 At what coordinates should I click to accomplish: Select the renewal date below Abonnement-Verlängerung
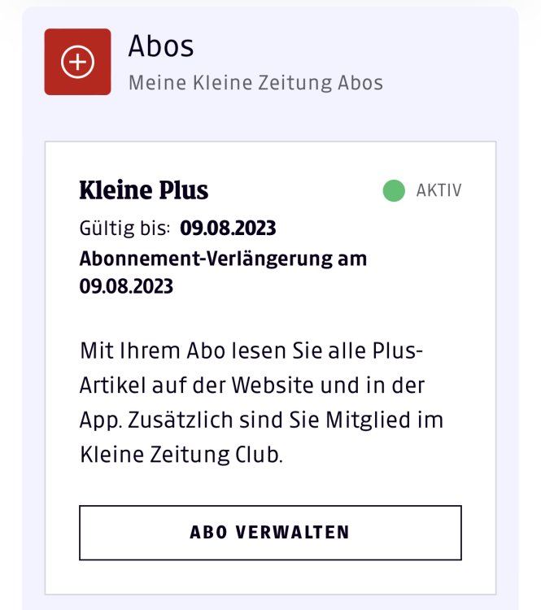coord(126,286)
